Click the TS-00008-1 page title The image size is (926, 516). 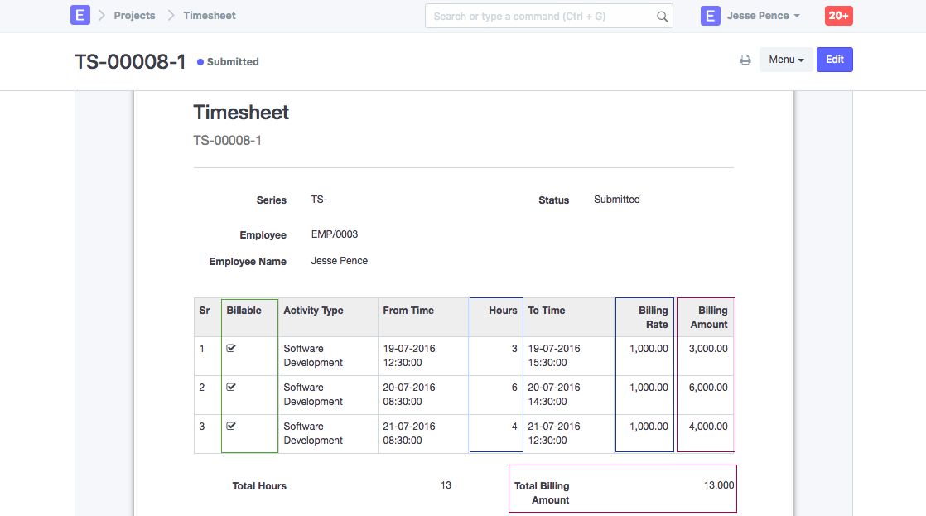coord(130,62)
